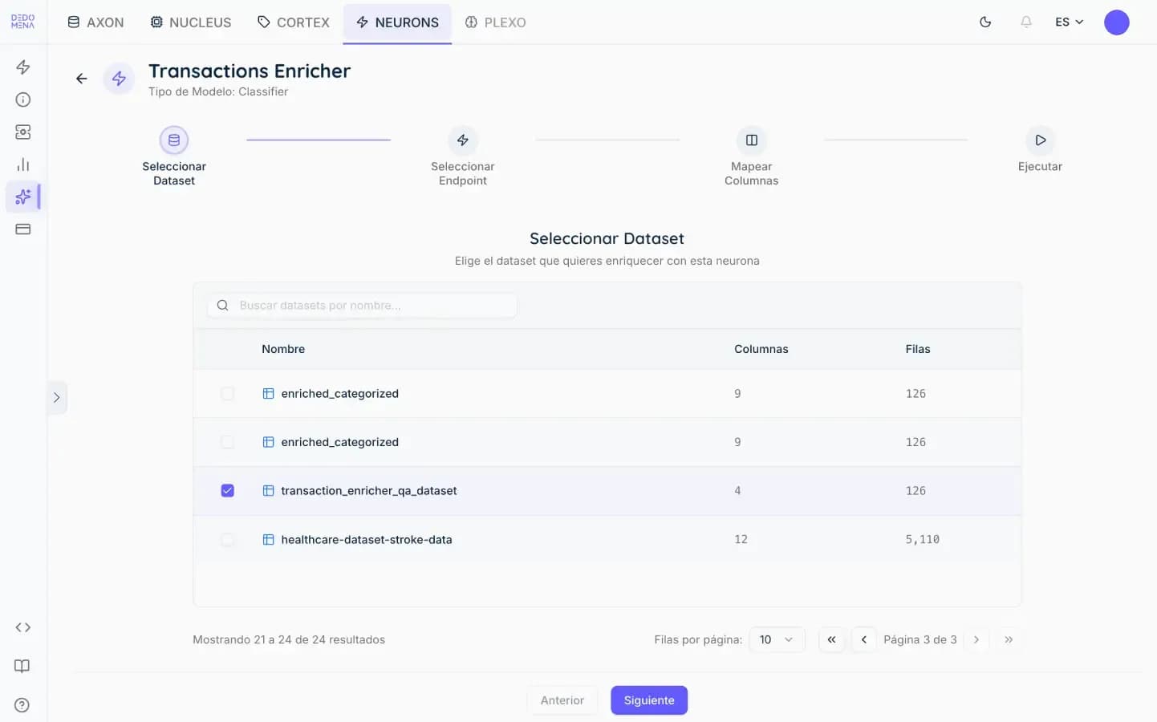Open the book documentation sidebar icon
This screenshot has width=1157, height=722.
[x=23, y=666]
